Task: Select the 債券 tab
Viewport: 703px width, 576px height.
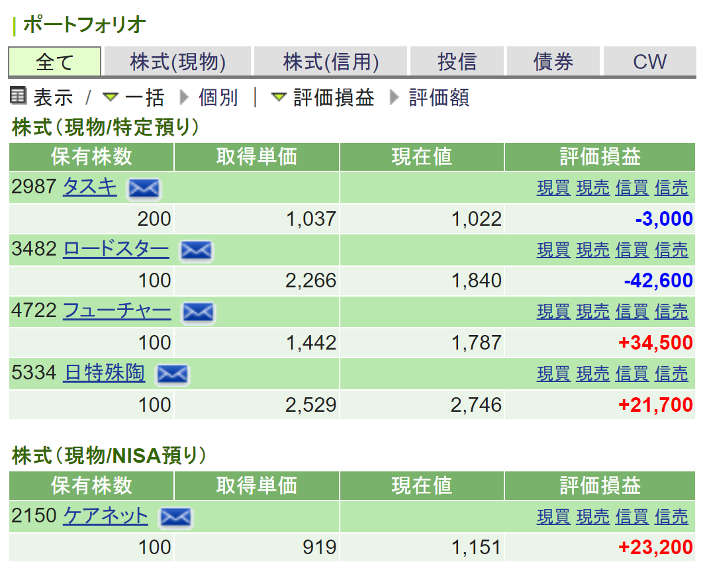Action: click(x=553, y=61)
